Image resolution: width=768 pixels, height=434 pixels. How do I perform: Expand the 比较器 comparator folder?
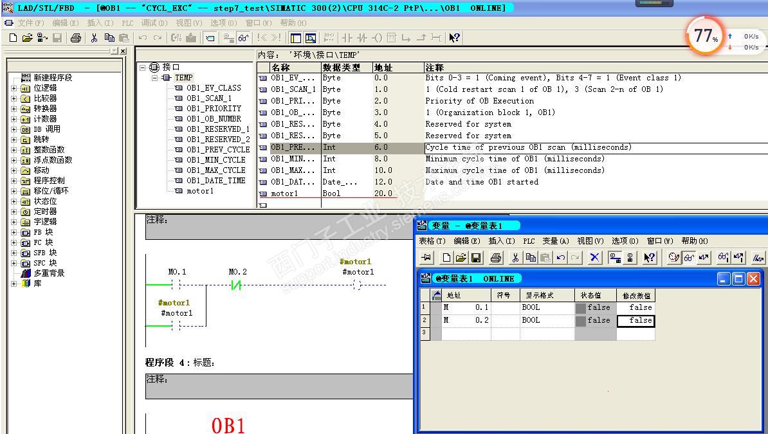[14, 98]
